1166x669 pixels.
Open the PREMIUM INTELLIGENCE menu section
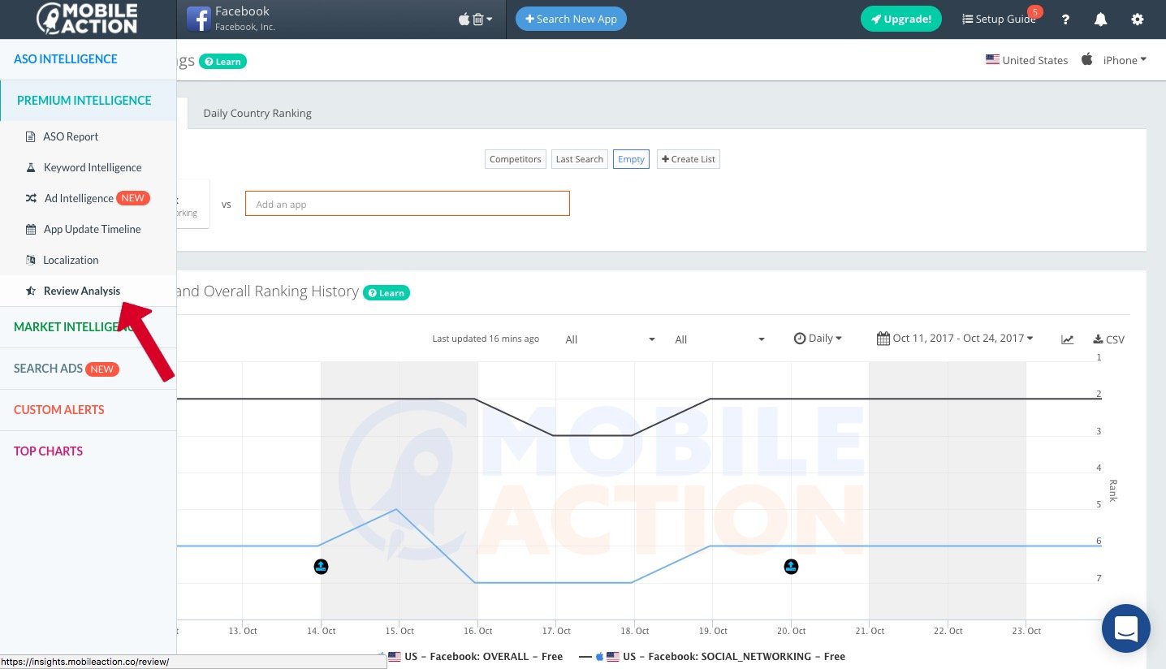[88, 101]
